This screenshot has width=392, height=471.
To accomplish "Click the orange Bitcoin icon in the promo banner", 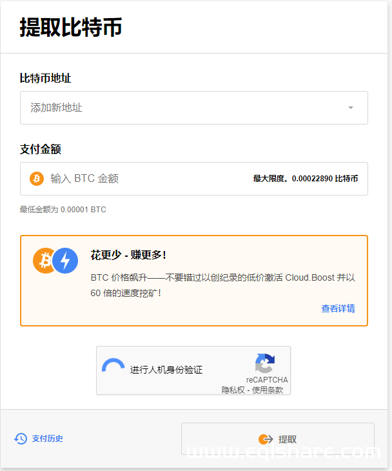I will (45, 260).
